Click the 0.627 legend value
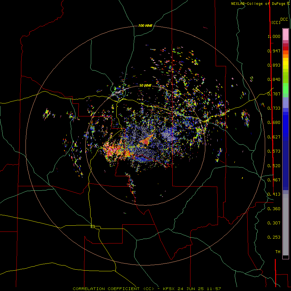 (274, 137)
